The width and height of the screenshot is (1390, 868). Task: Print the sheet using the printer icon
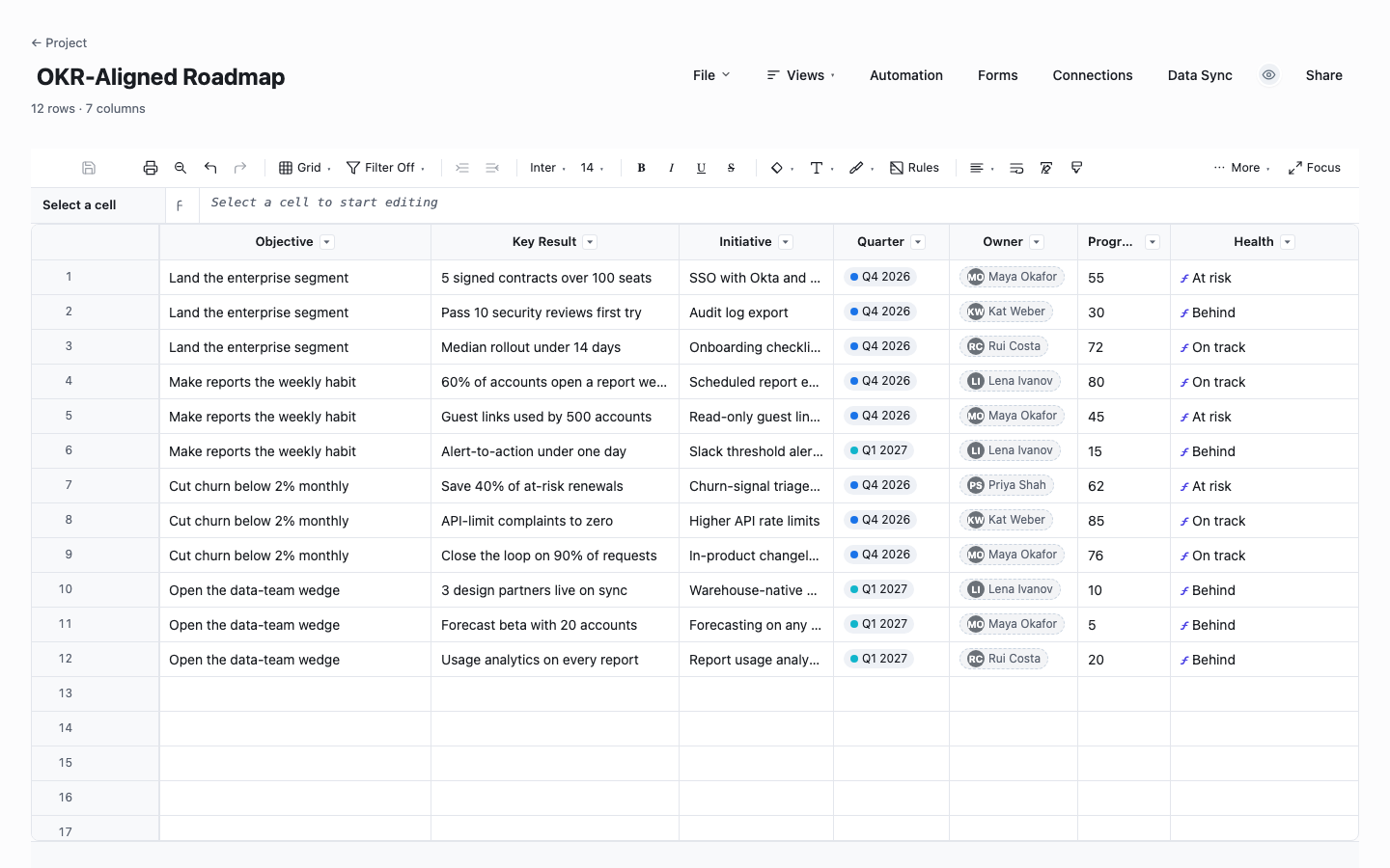151,168
